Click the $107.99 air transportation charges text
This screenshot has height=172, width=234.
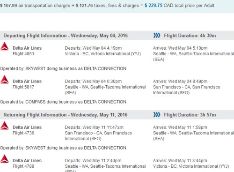tap(35, 6)
